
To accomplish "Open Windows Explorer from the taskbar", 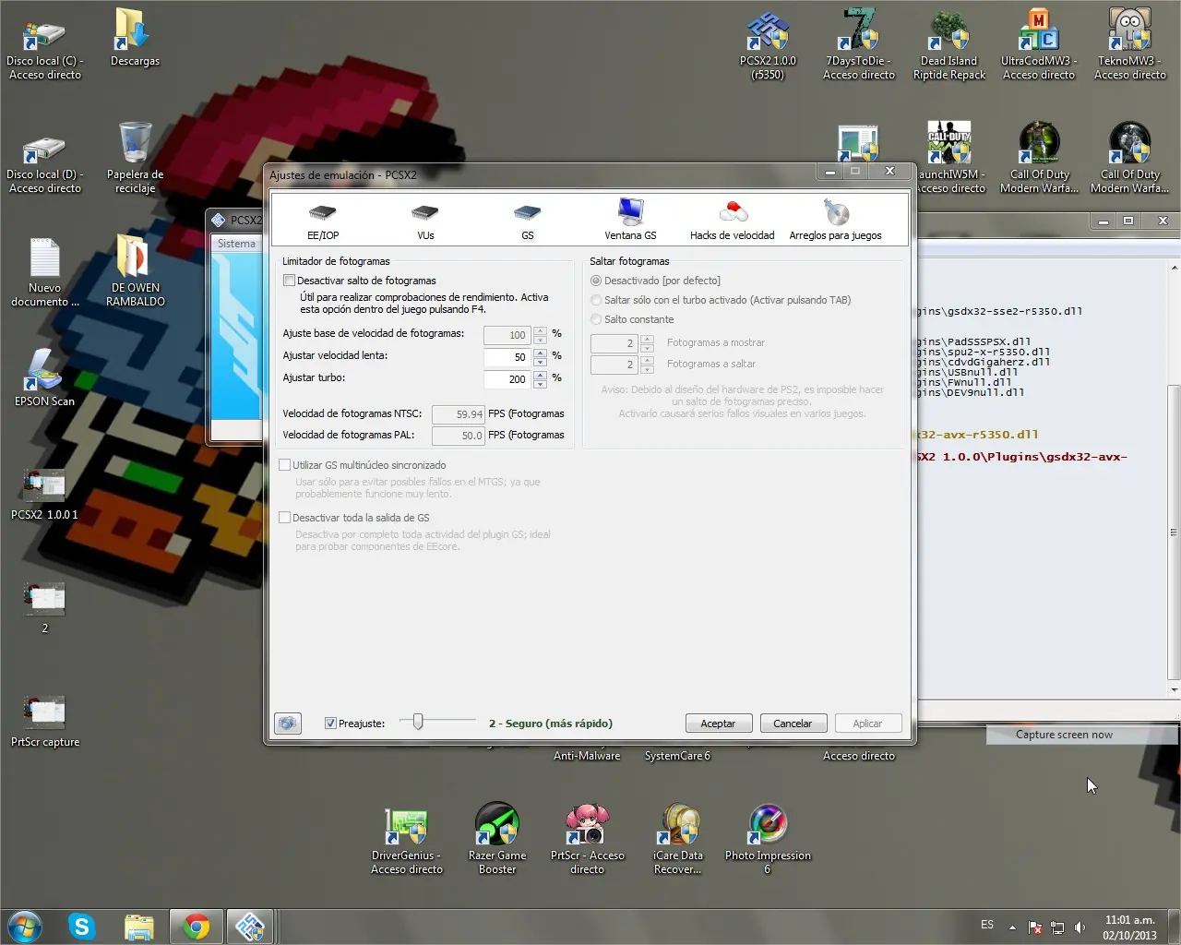I will 138,927.
